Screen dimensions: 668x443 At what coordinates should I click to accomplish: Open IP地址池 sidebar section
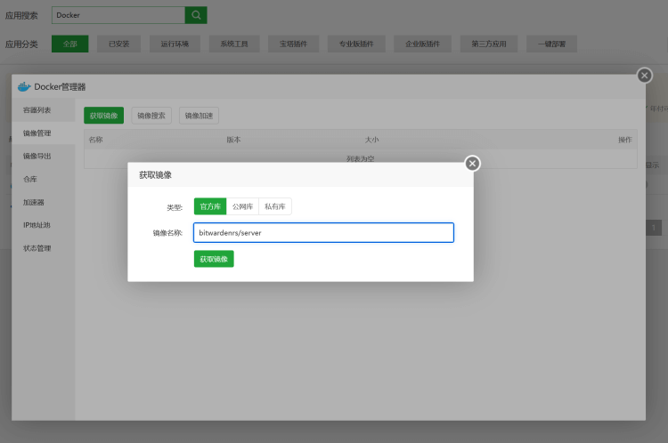coord(37,225)
